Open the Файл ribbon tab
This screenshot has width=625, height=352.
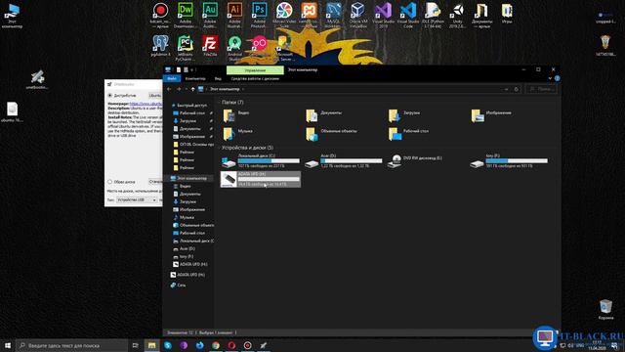click(172, 78)
